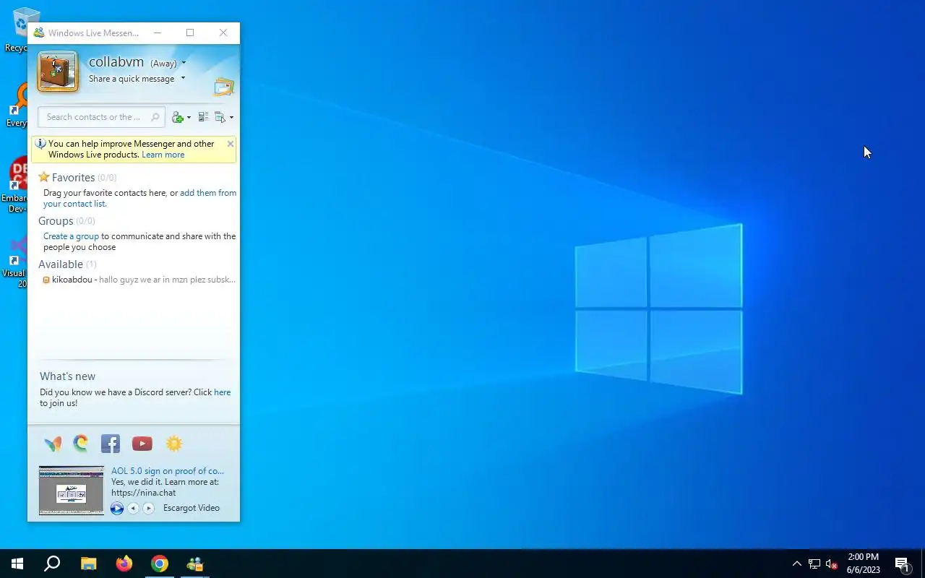This screenshot has width=925, height=578.
Task: Open taskbar Search
Action: point(52,564)
